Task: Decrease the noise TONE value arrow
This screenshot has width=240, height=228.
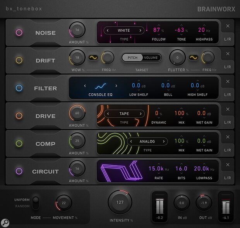Action: 182,34
